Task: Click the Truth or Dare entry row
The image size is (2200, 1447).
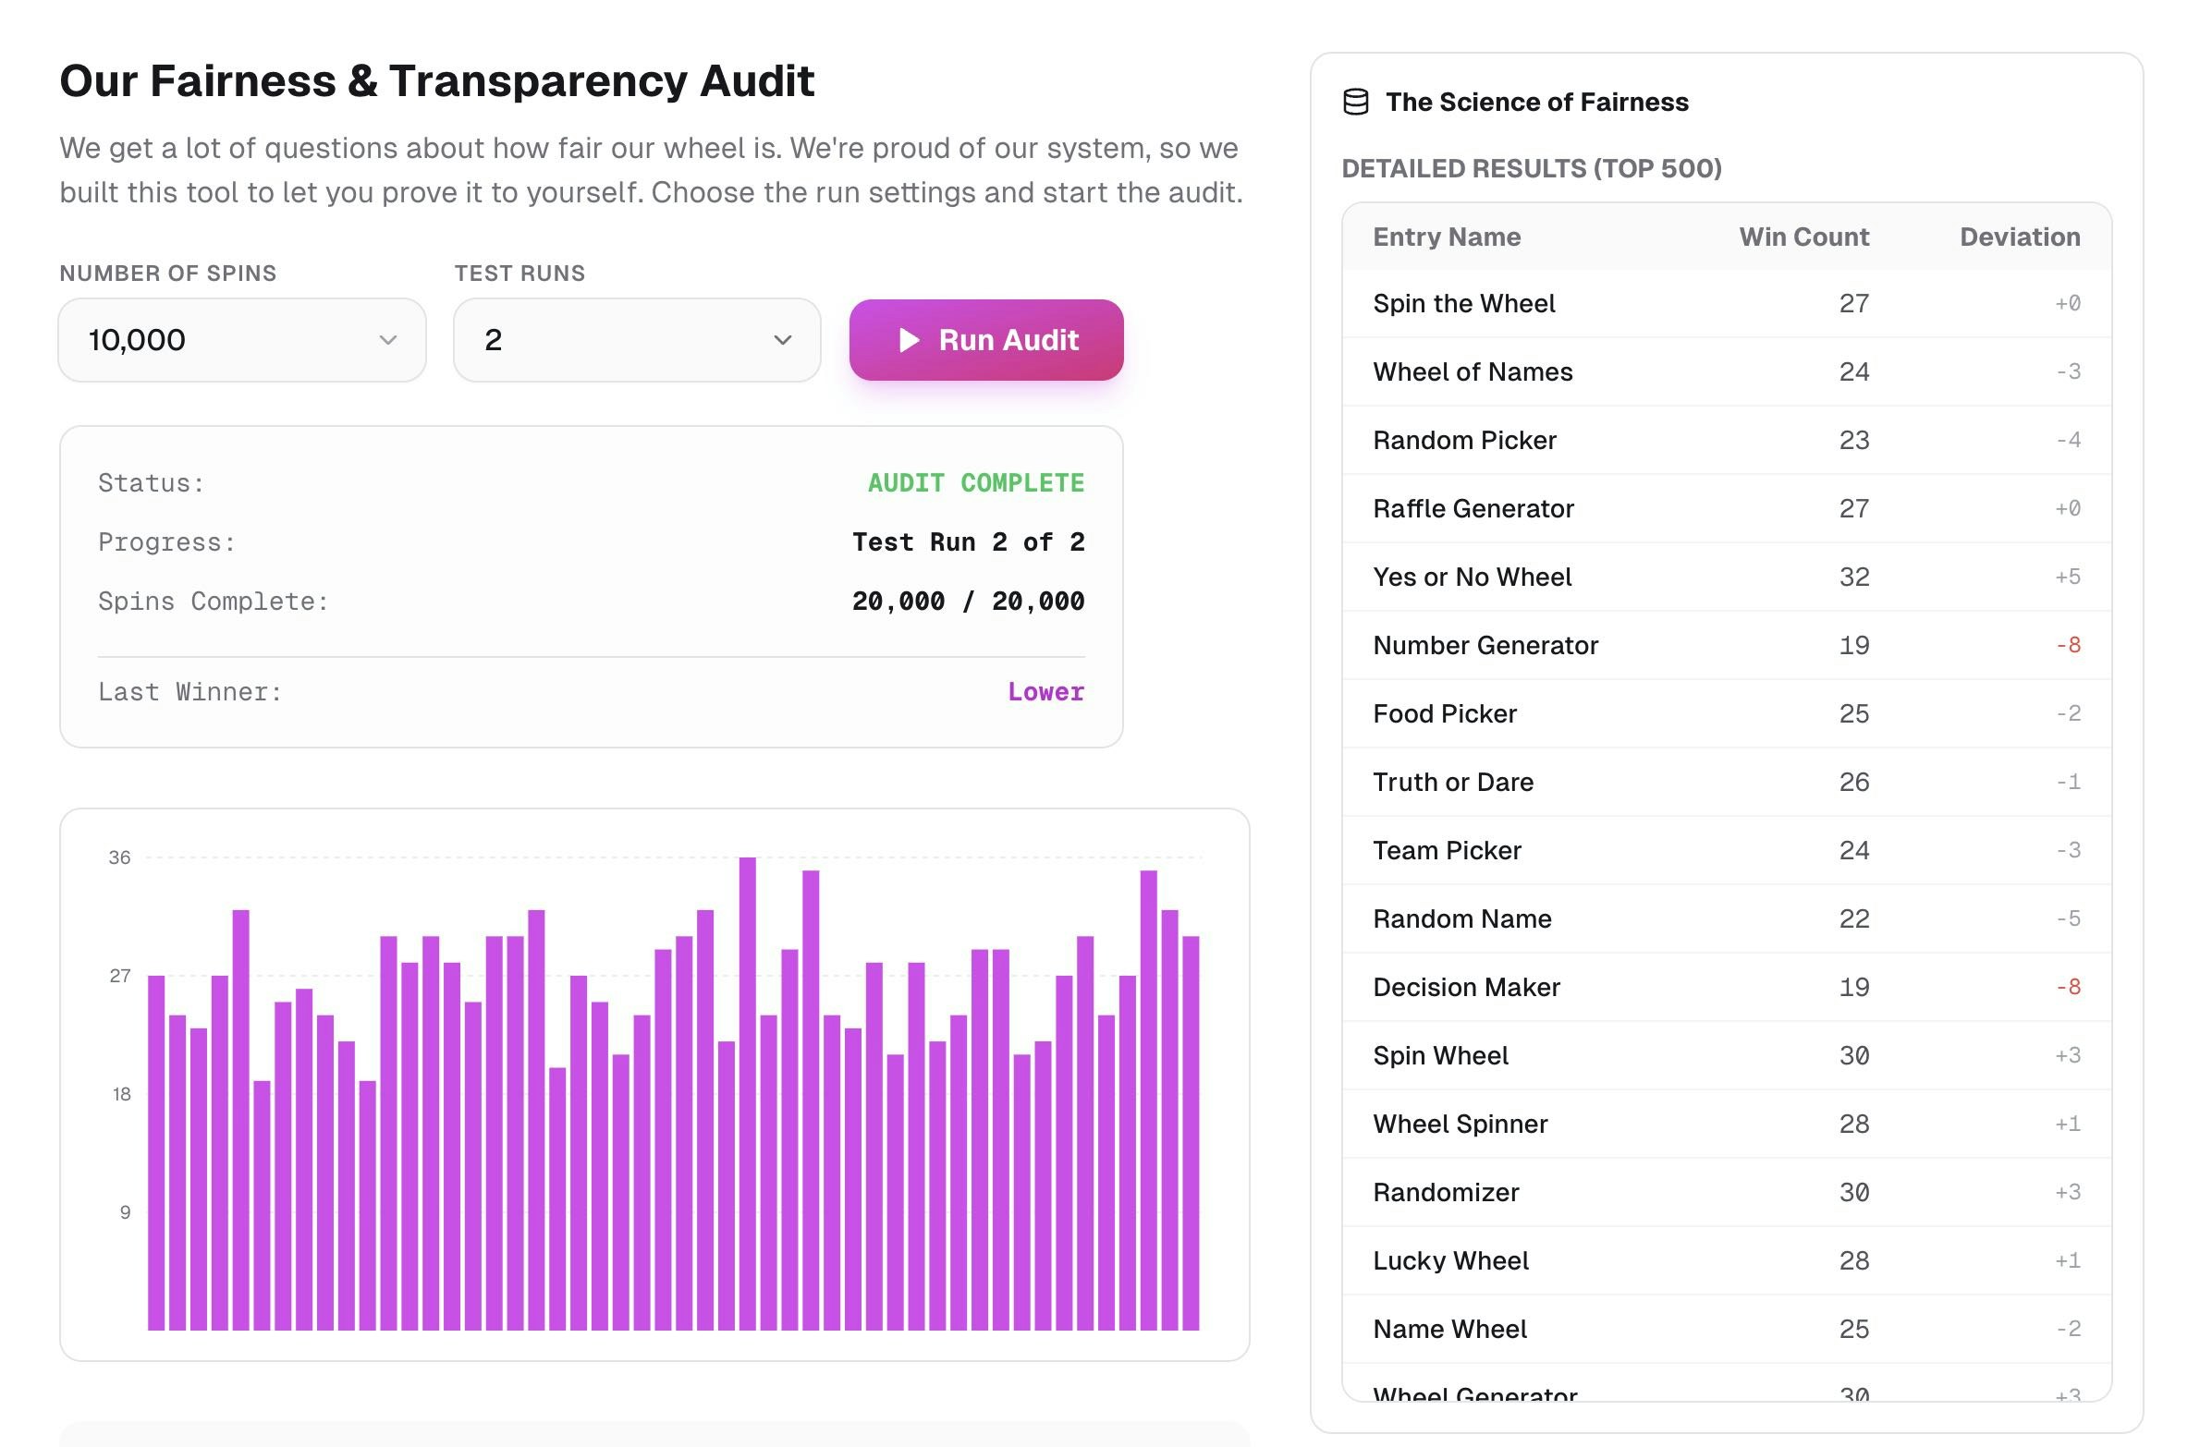Action: (x=1453, y=782)
